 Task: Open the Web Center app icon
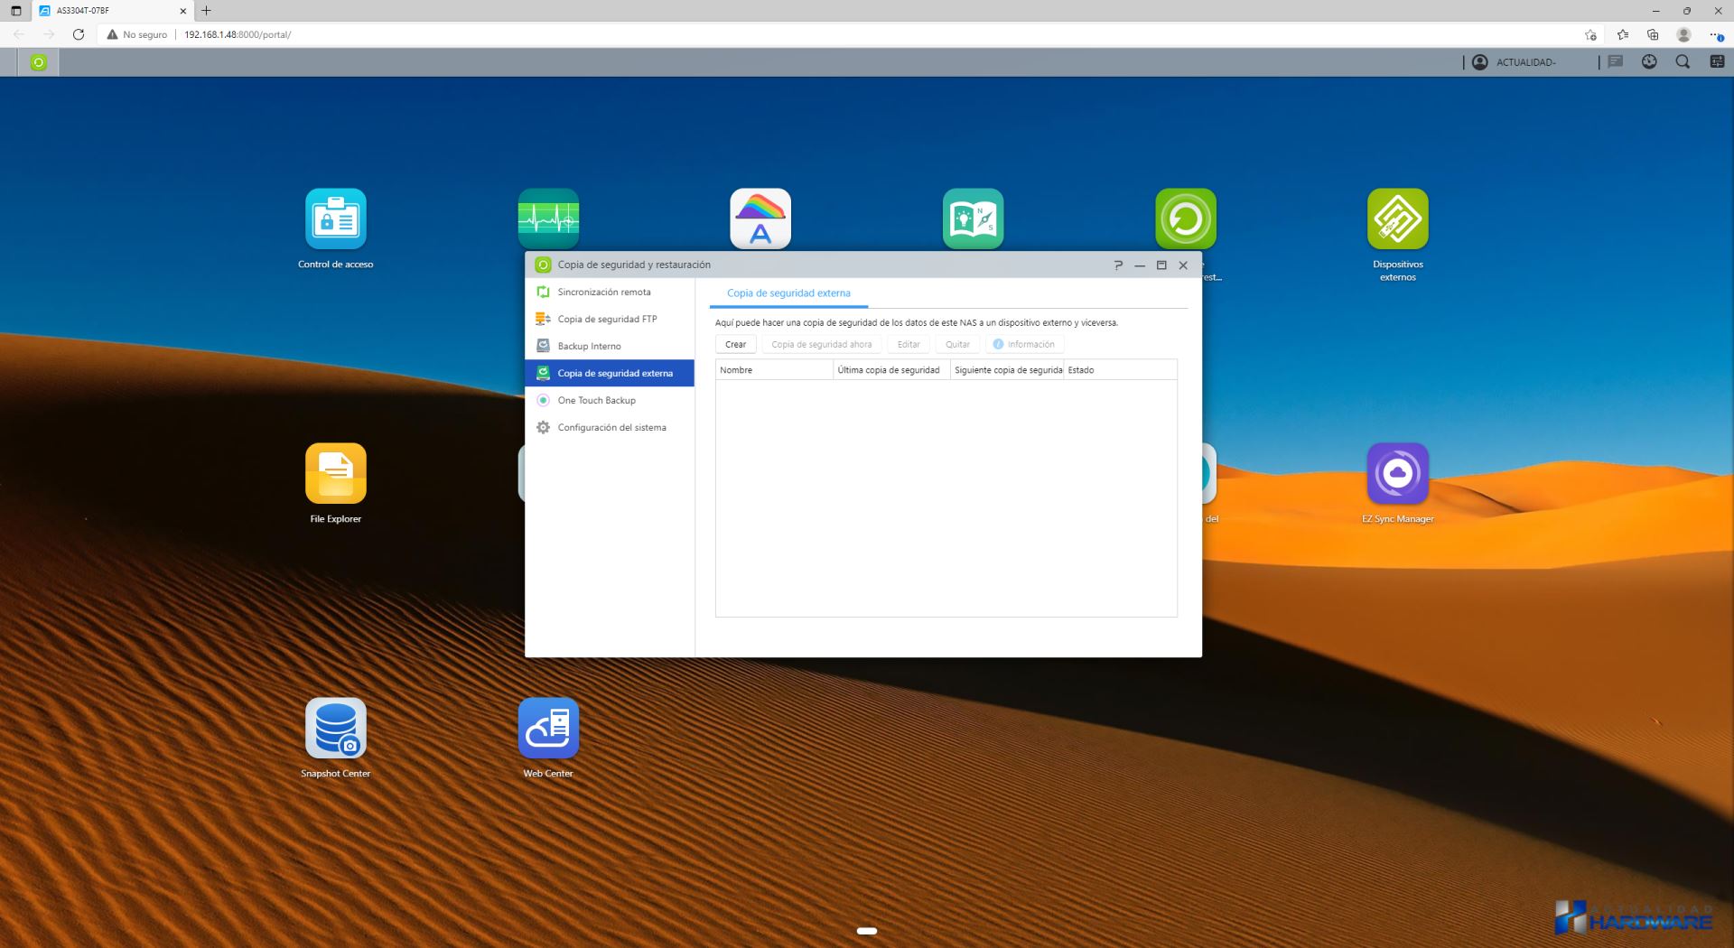click(548, 728)
